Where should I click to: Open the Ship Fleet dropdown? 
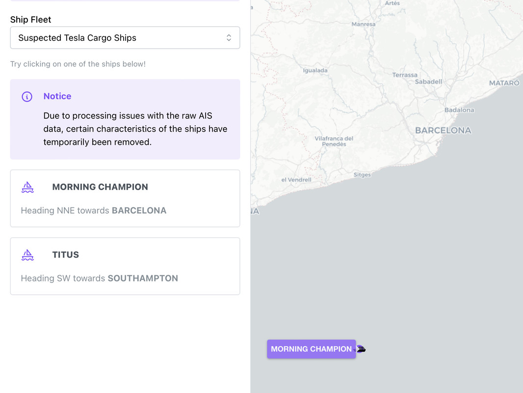(125, 38)
